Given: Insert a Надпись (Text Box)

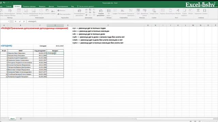Looking at the screenshot, I should pos(162,12).
